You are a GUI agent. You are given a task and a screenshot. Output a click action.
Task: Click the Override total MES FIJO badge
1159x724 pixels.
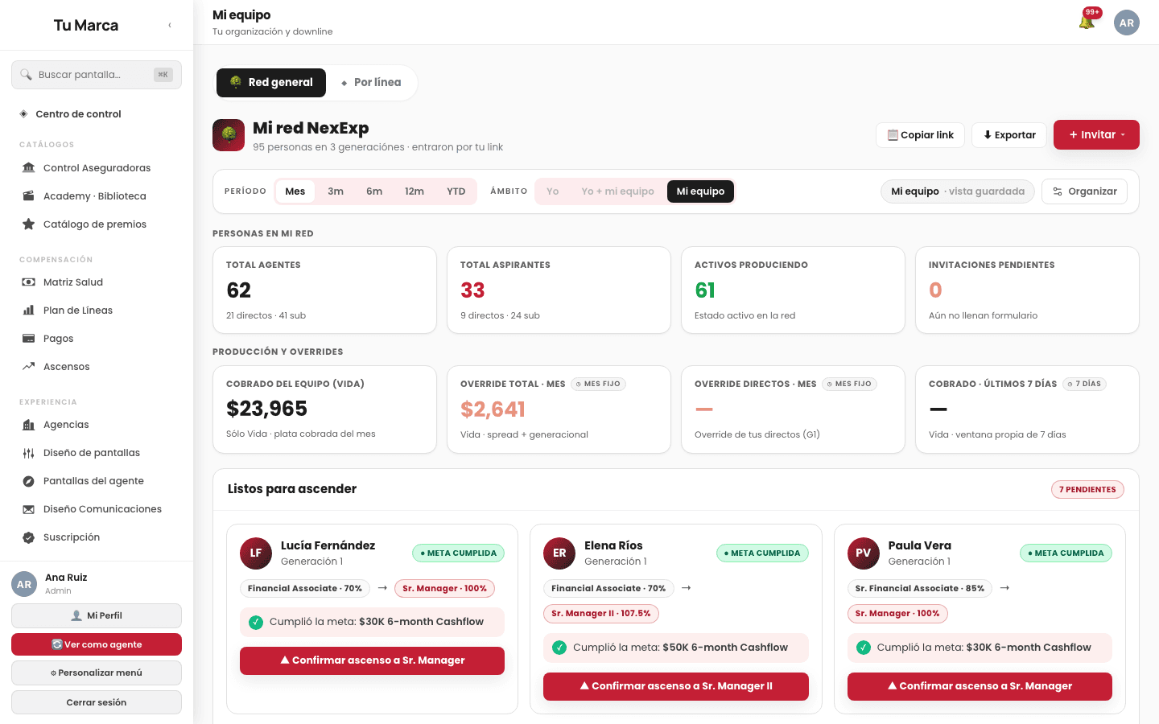598,385
